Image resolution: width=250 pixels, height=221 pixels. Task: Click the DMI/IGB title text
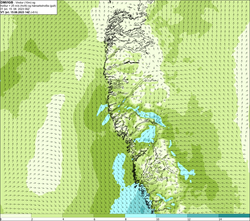pyautogui.click(x=7, y=2)
